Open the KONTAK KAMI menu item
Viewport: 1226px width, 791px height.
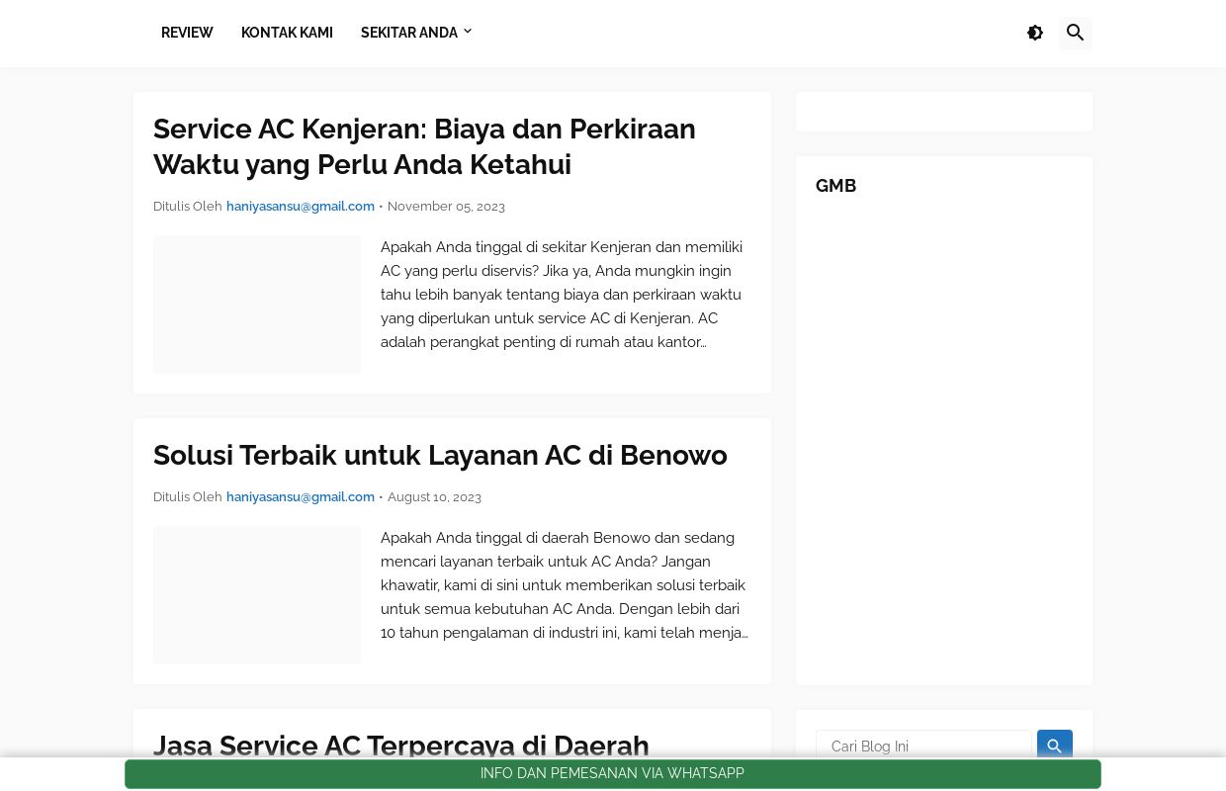click(287, 33)
